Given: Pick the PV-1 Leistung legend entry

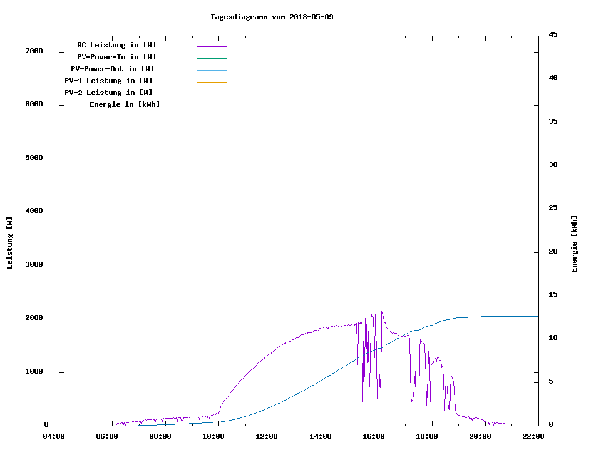Looking at the screenshot, I should pyautogui.click(x=108, y=81).
